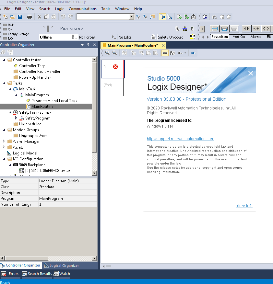Insert an Examine Off contact instruction

click(x=256, y=28)
